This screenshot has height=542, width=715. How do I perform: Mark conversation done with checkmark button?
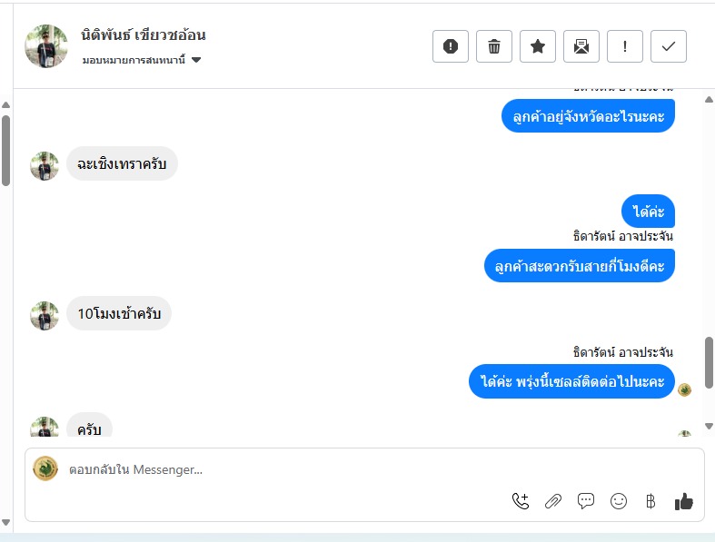(x=668, y=46)
